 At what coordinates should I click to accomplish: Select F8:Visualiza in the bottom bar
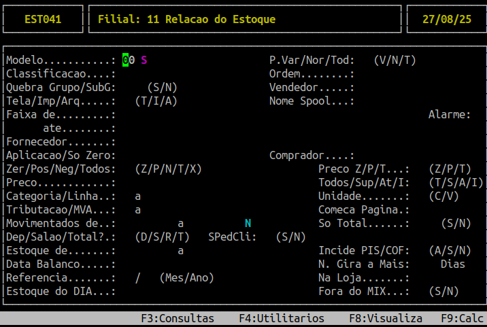click(x=386, y=318)
